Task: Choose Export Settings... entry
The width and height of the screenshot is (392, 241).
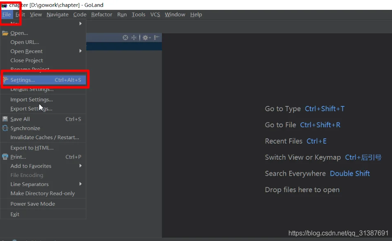Action: [43, 109]
